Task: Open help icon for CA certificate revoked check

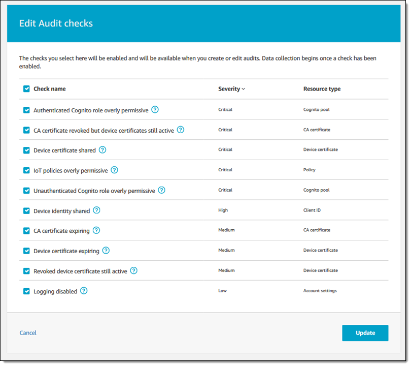Action: (x=181, y=130)
